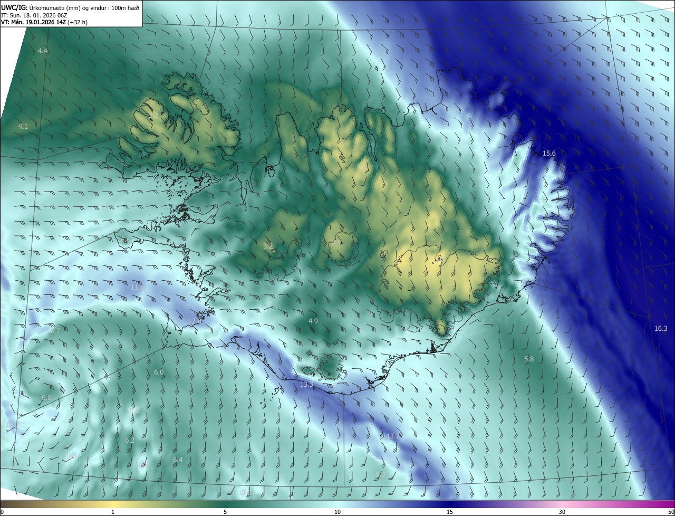Click the 10 tick label on the color scale
The height and width of the screenshot is (516, 675).
[337, 512]
